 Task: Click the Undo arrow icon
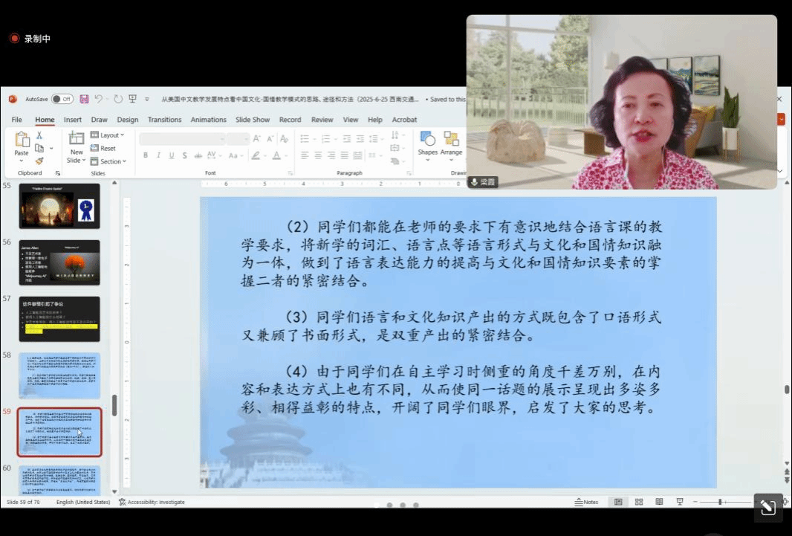pos(99,99)
